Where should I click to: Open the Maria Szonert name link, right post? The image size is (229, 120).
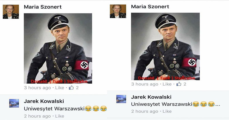[150, 7]
